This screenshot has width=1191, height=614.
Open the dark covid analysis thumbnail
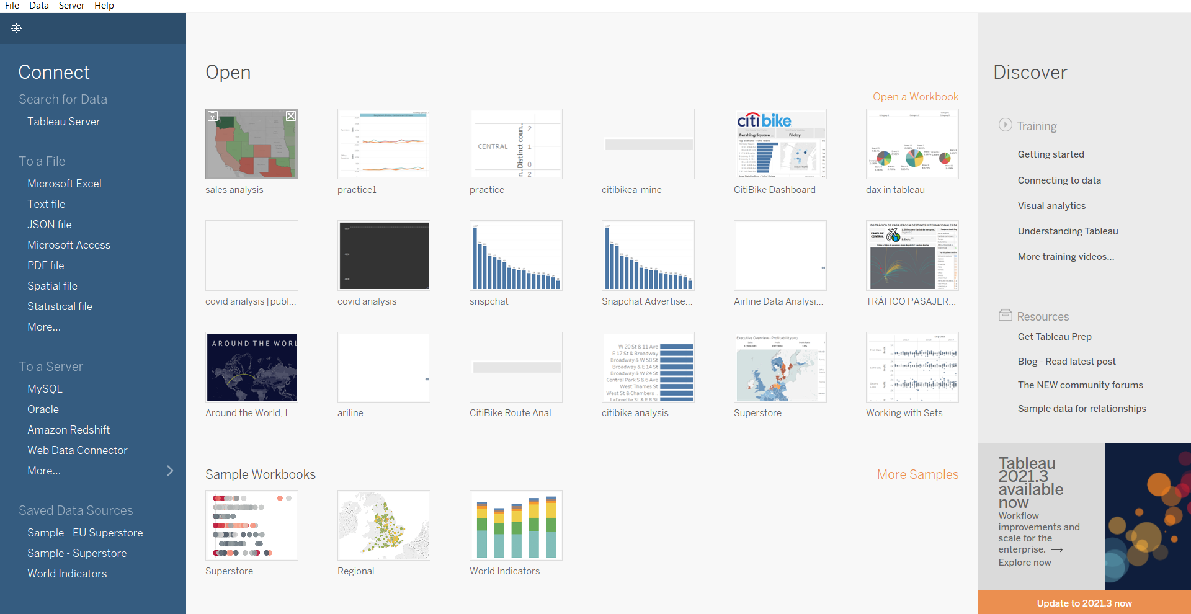[384, 256]
